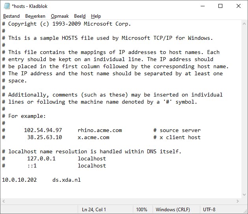Minimize the Kladblok window
Viewport: 248px width, 214px height.
(x=203, y=6)
